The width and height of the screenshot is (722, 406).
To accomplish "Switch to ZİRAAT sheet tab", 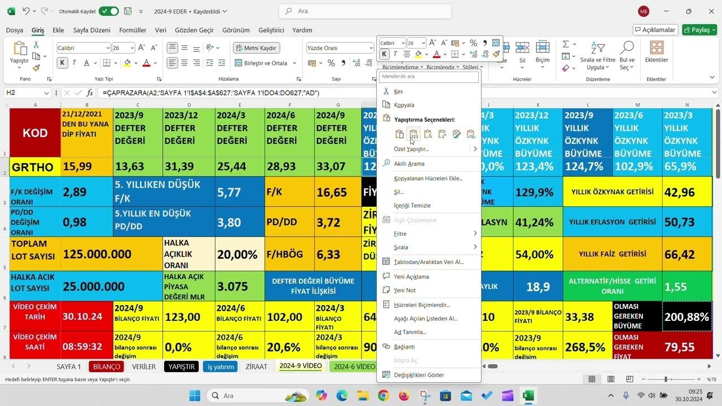I will click(x=257, y=367).
